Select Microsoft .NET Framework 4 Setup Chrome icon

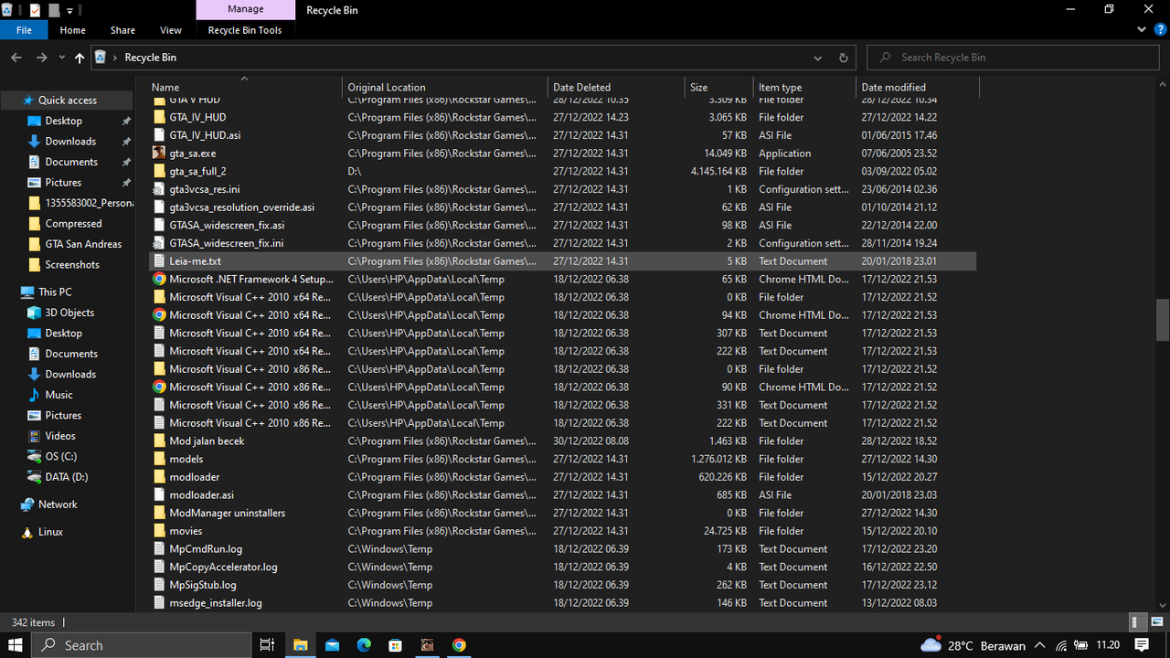pyautogui.click(x=159, y=279)
